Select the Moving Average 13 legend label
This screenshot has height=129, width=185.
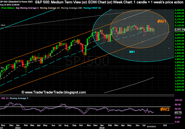[50, 8]
